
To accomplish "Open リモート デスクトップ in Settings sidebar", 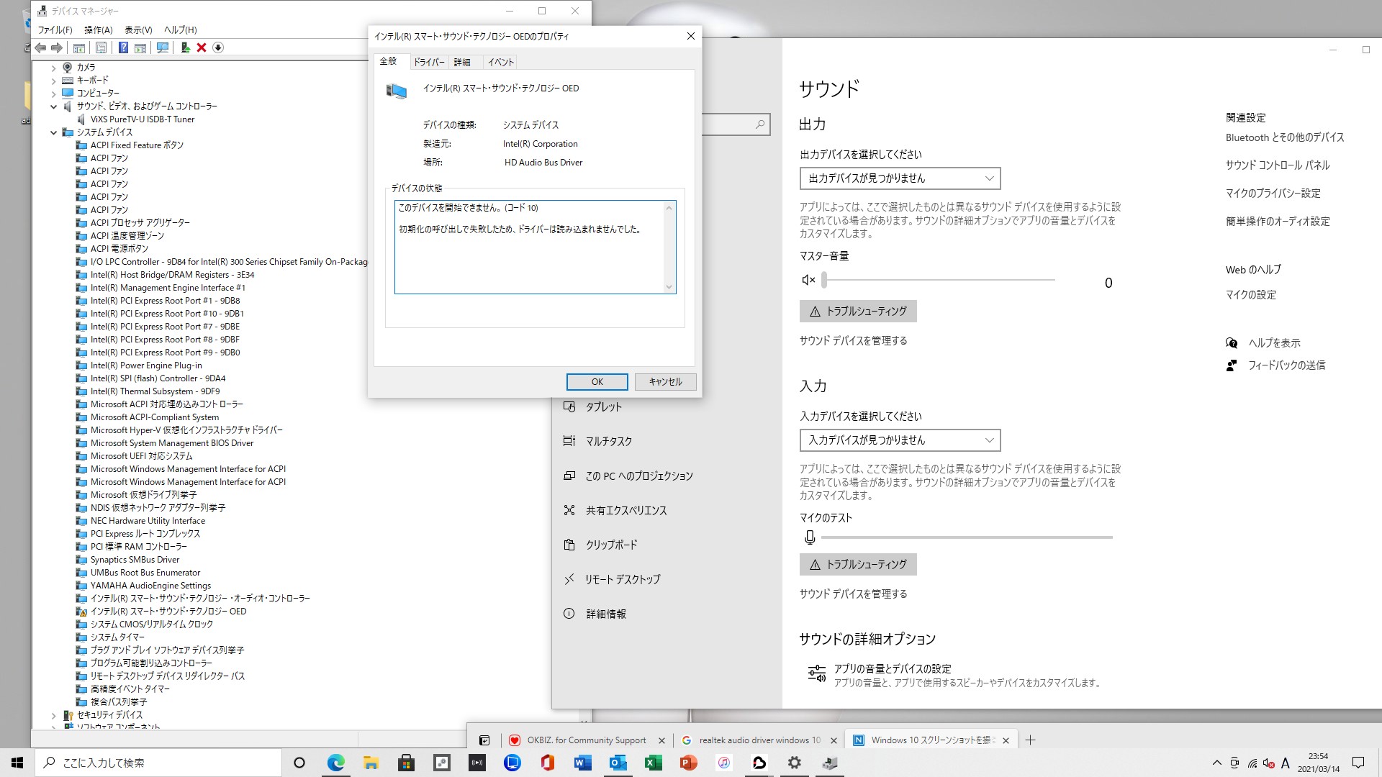I will 622,580.
